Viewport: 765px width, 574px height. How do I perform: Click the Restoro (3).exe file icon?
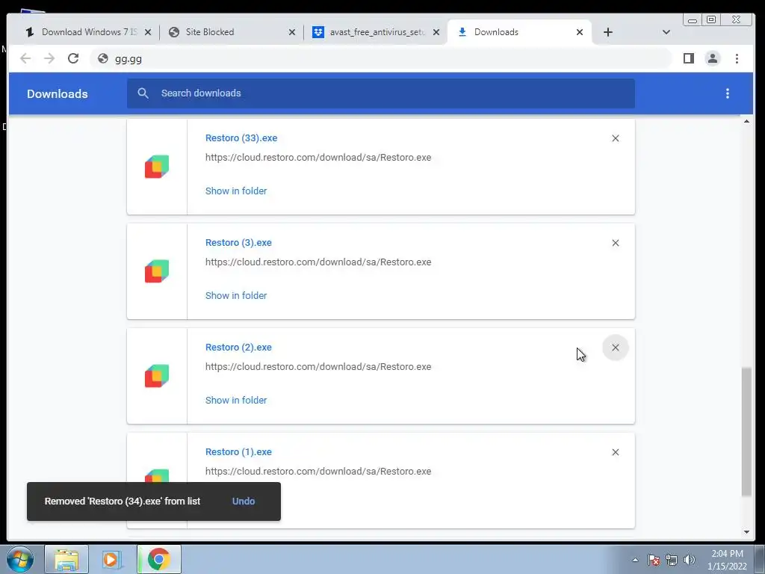pyautogui.click(x=157, y=271)
